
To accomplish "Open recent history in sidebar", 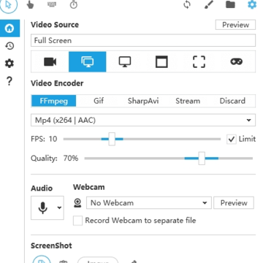I will point(9,46).
